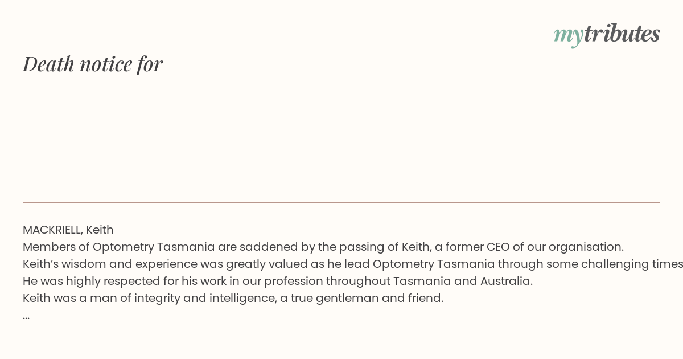Click the word "Death" in the heading
Viewport: 683px width, 359px height.
48,64
